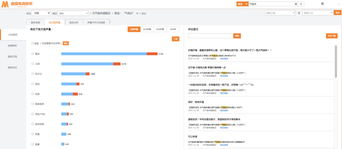
Task: Enable the 性价比 checkbox
Action: click(x=33, y=74)
